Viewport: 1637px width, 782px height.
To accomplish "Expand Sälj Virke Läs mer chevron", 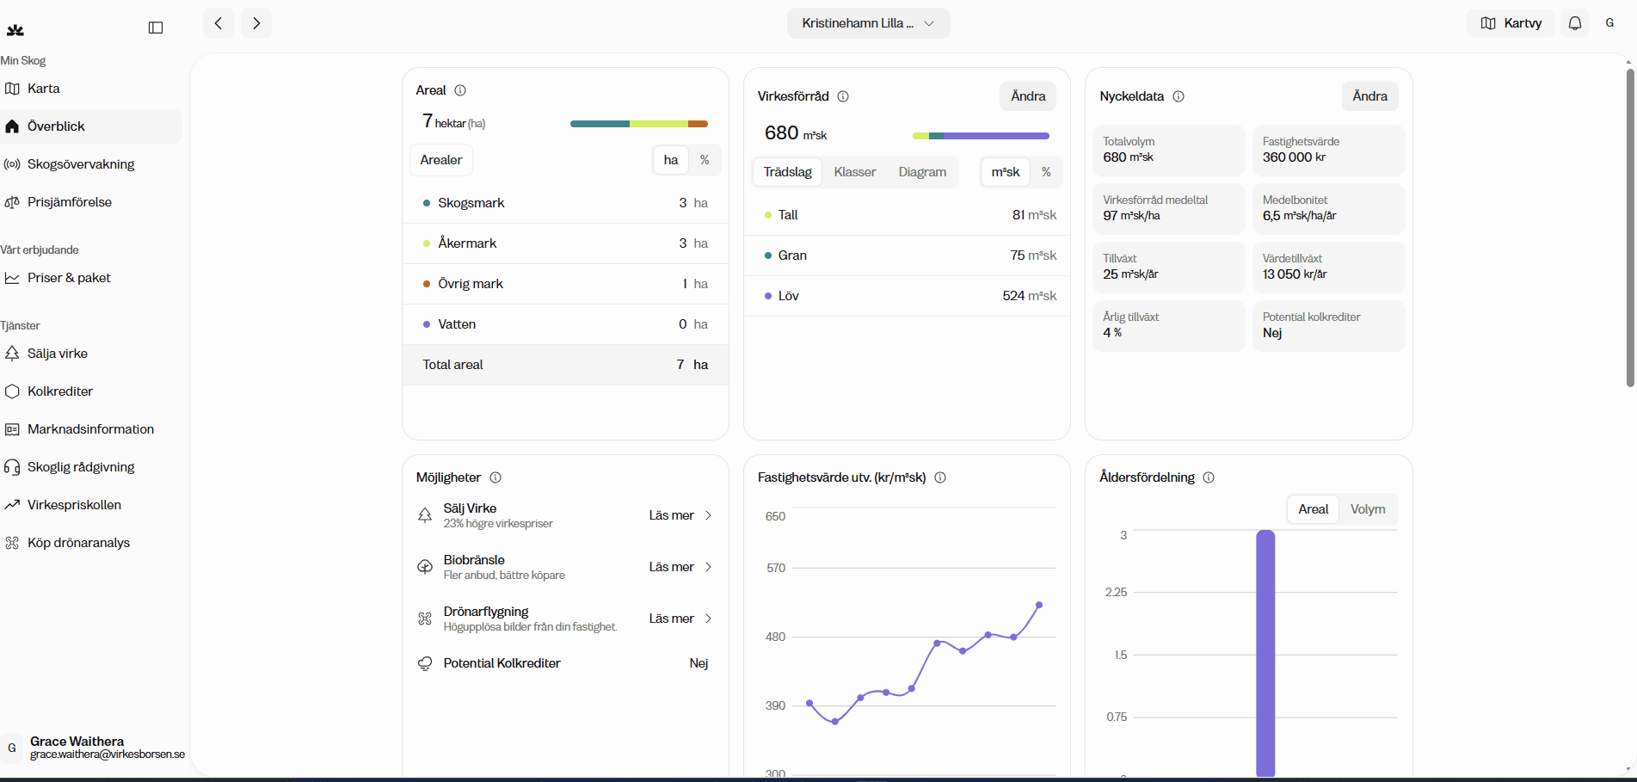I will click(708, 515).
